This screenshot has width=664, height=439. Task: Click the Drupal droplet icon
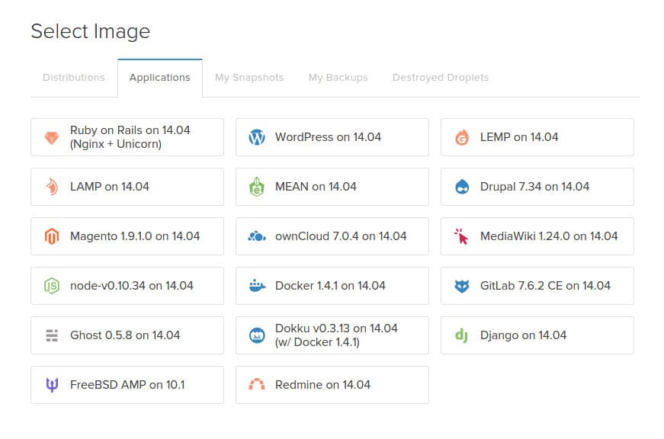pos(461,187)
